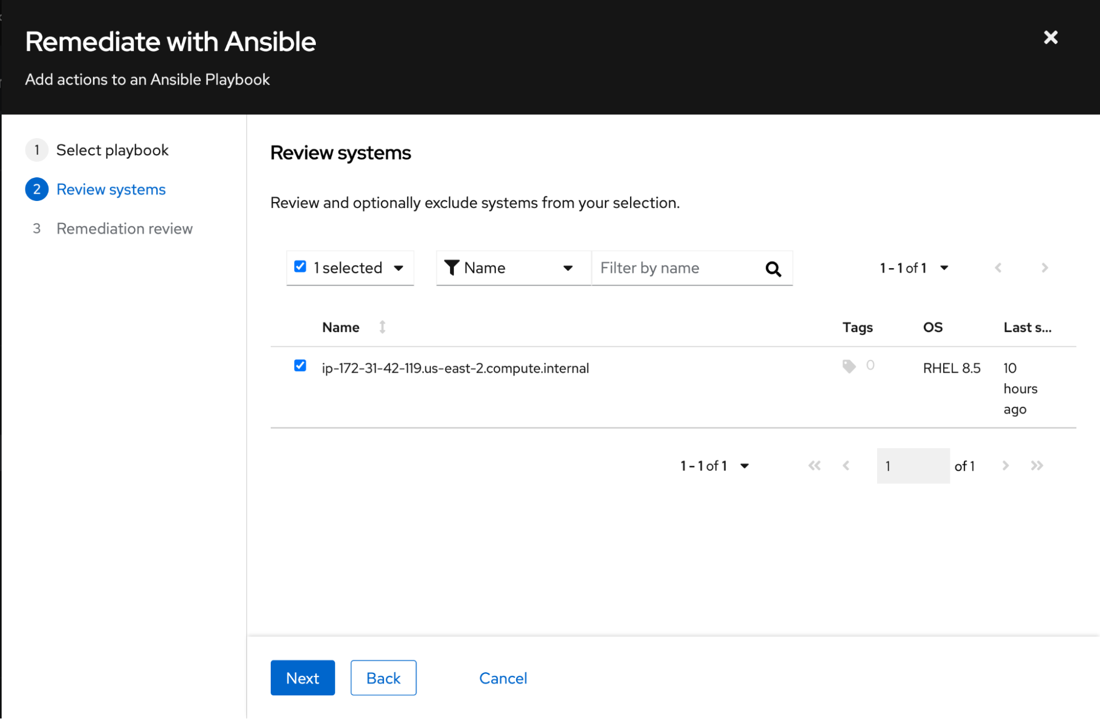The image size is (1100, 719).
Task: Click the Next button
Action: coord(302,678)
